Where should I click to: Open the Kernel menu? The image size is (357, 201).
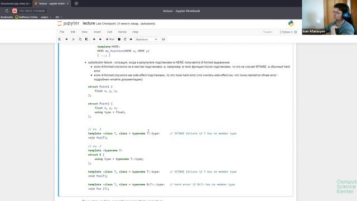pos(122,32)
